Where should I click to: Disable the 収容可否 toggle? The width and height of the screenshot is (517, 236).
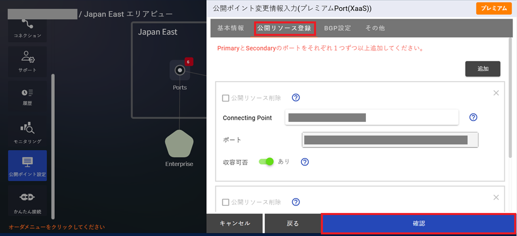(266, 161)
